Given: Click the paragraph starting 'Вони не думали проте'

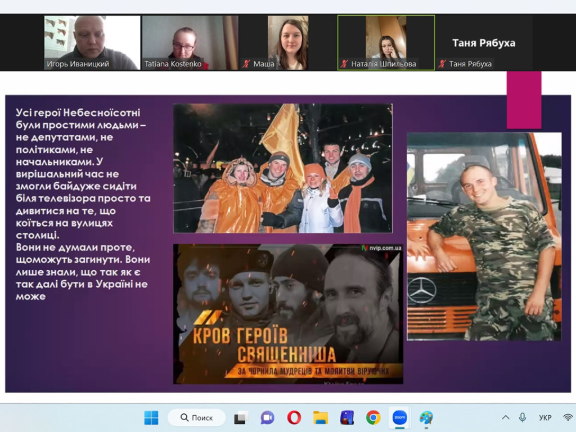Looking at the screenshot, I should pos(83,272).
